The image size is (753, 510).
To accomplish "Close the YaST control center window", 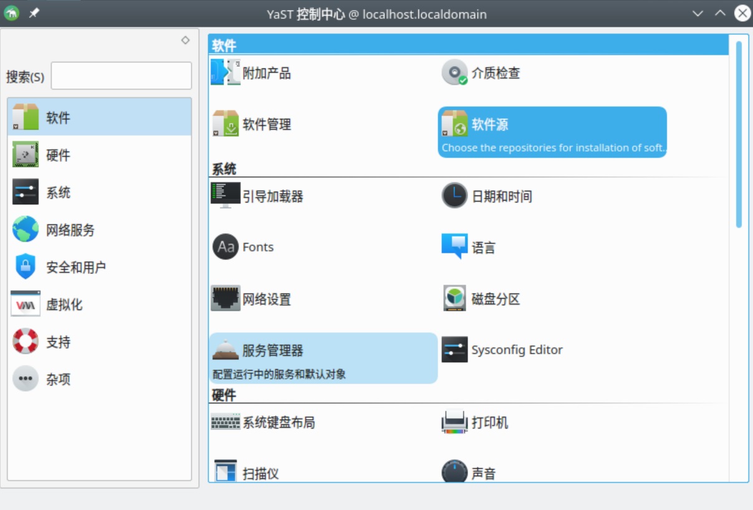I will point(742,13).
